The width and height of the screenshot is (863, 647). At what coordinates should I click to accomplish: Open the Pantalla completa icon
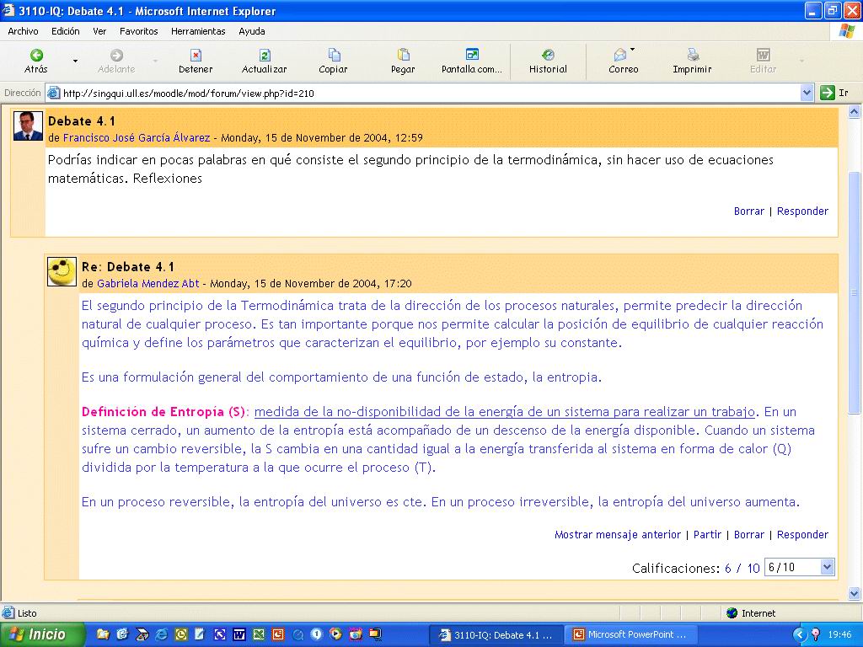point(472,56)
